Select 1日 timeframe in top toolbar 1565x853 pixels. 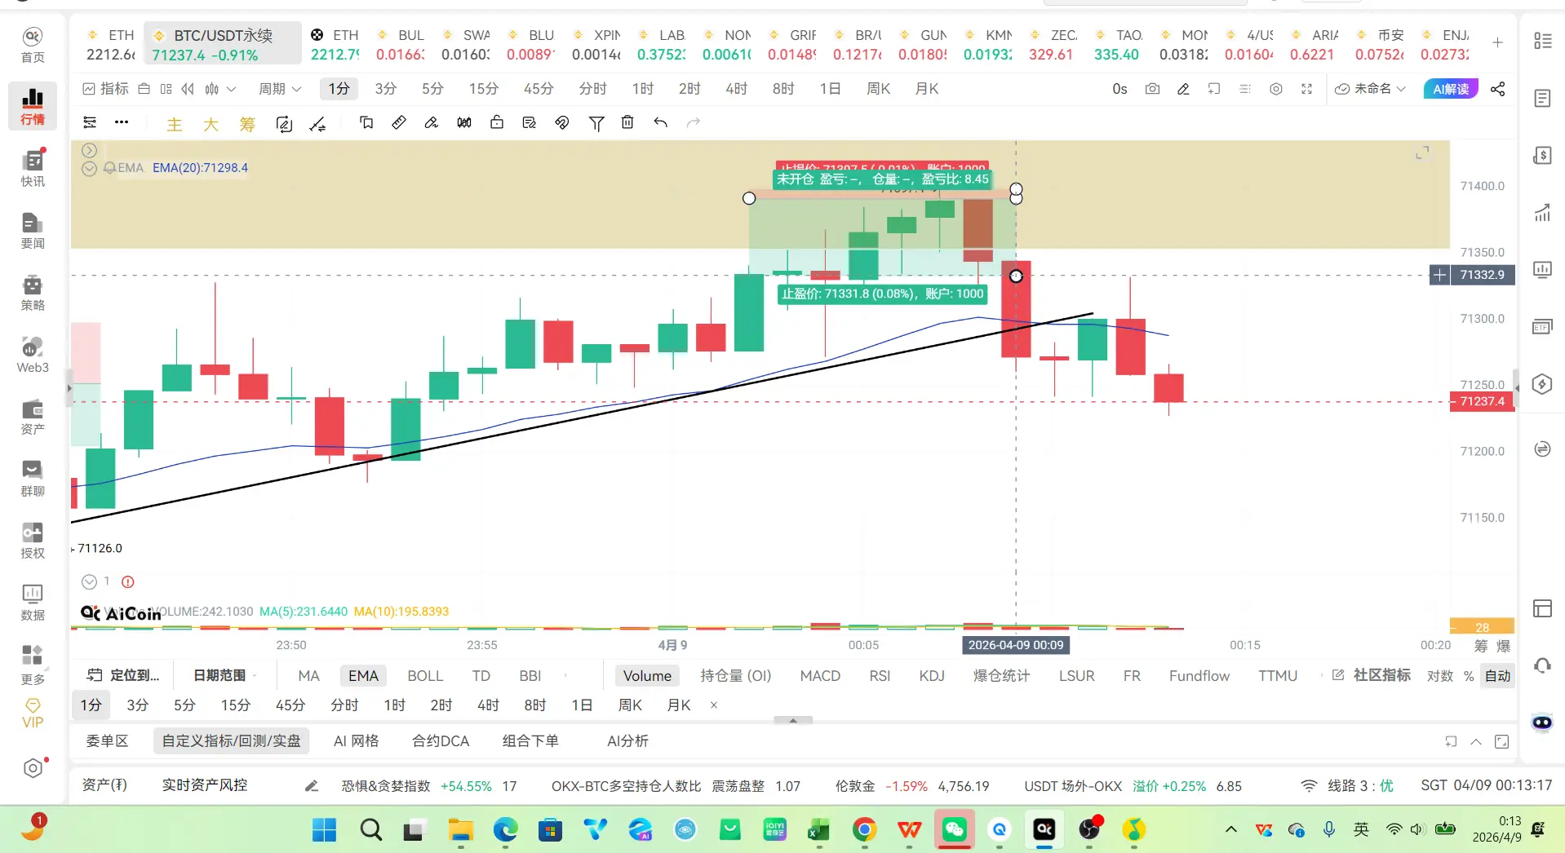[830, 89]
